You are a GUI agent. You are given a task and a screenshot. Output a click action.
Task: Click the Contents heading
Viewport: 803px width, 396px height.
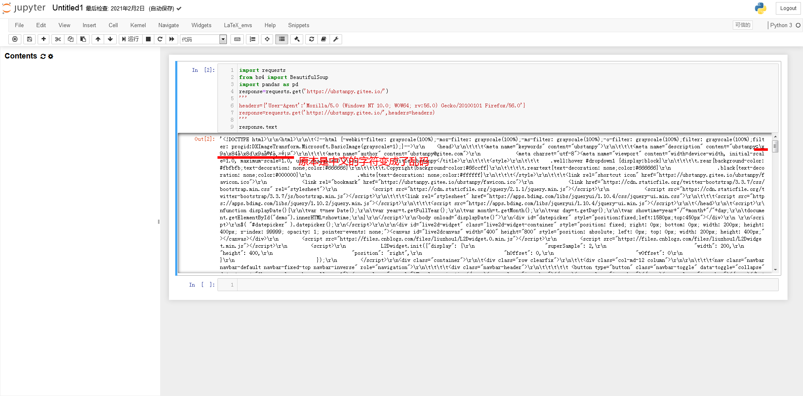tap(21, 56)
